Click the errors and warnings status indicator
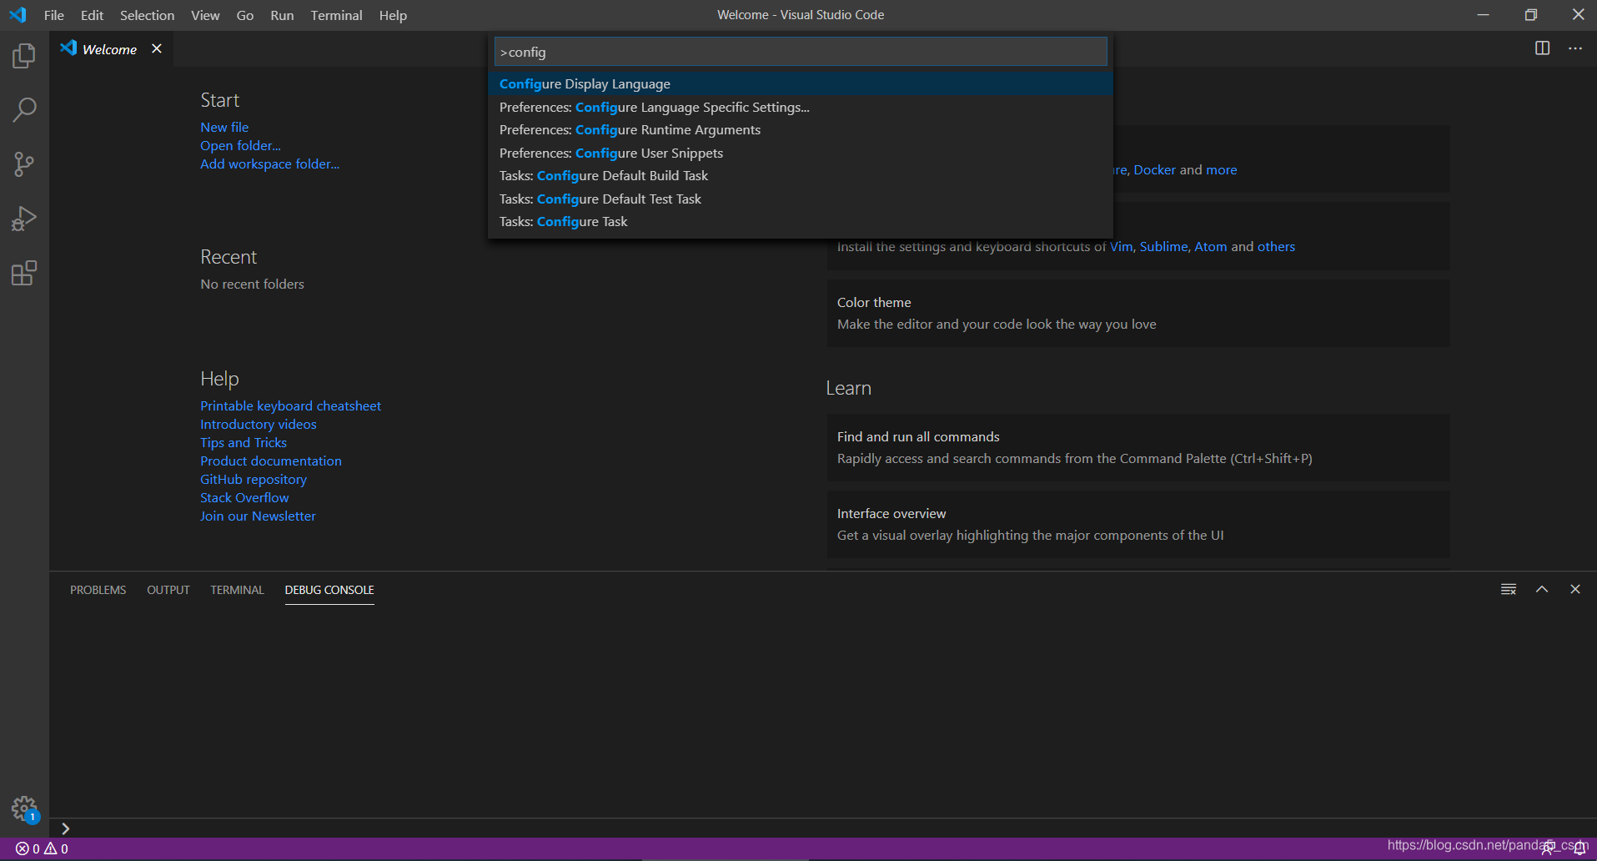 [x=43, y=848]
